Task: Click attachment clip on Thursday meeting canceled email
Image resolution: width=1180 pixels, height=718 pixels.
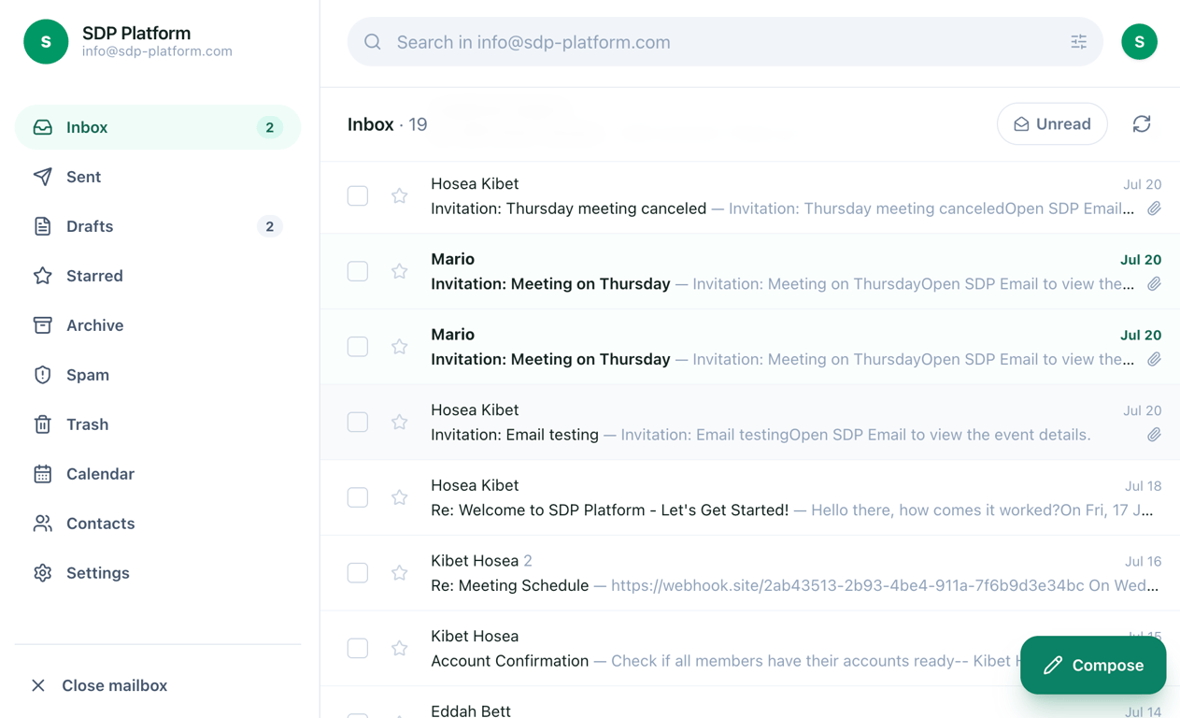Action: click(1155, 208)
